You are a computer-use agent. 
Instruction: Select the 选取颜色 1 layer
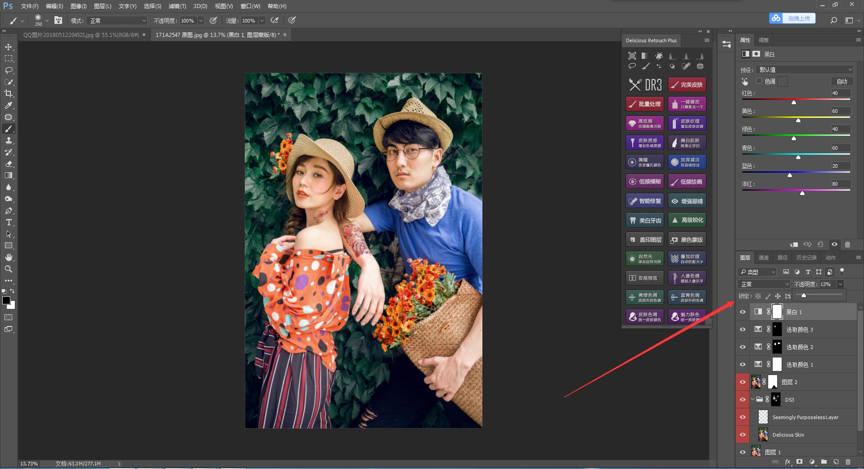pos(799,365)
